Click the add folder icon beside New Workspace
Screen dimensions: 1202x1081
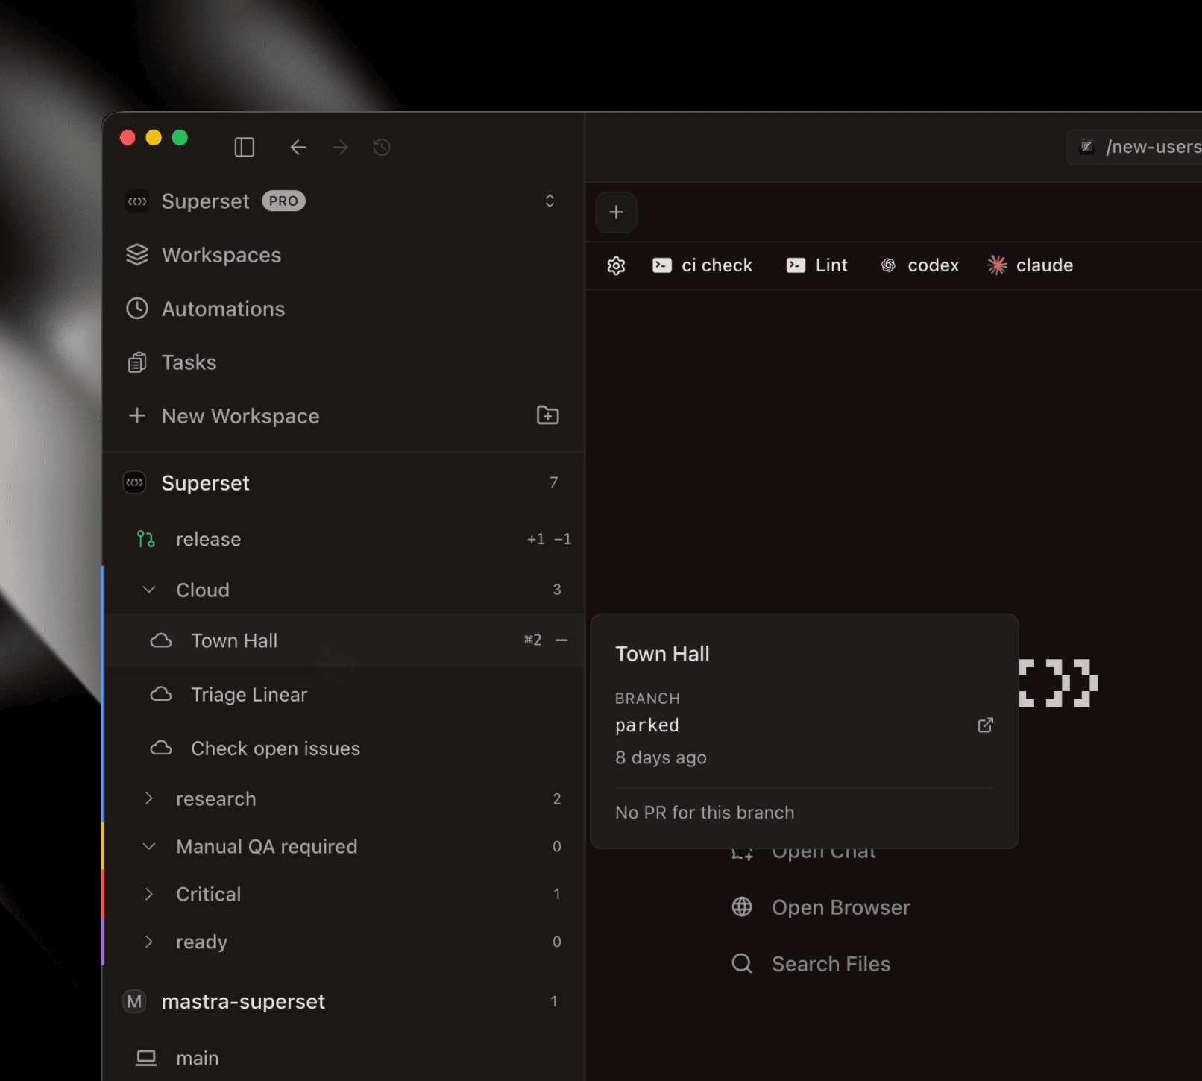pyautogui.click(x=548, y=415)
